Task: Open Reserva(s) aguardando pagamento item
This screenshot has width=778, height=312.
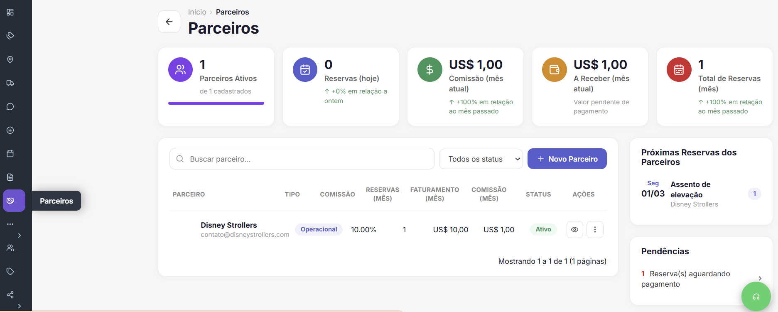Action: click(701, 279)
